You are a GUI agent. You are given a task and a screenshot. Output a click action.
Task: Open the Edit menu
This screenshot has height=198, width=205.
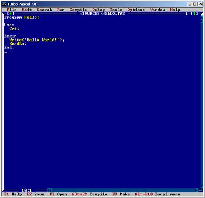point(27,10)
